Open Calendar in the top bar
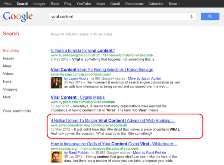The width and height of the screenshot is (224, 165). click(156, 4)
